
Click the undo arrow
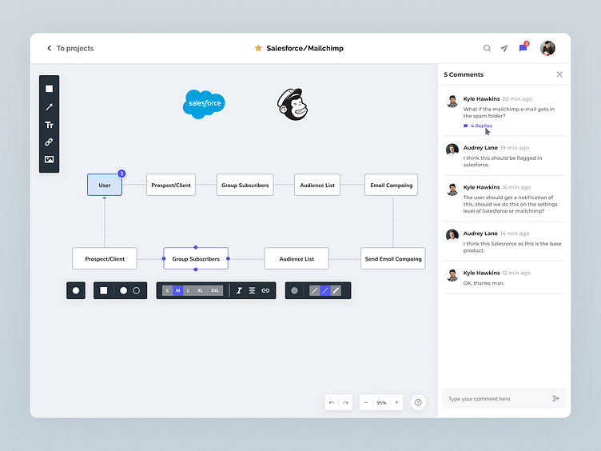tap(332, 403)
